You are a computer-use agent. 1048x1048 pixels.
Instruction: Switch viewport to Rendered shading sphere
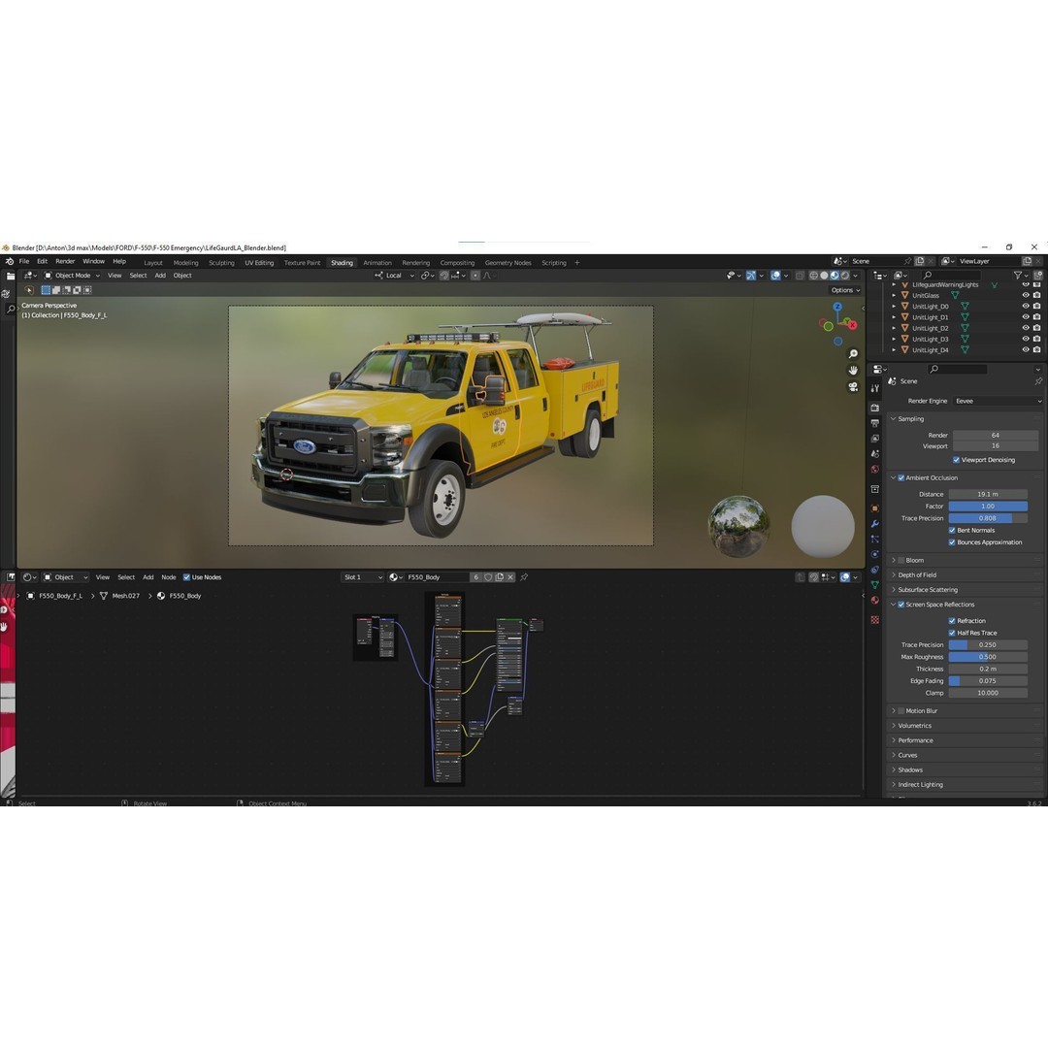(843, 276)
